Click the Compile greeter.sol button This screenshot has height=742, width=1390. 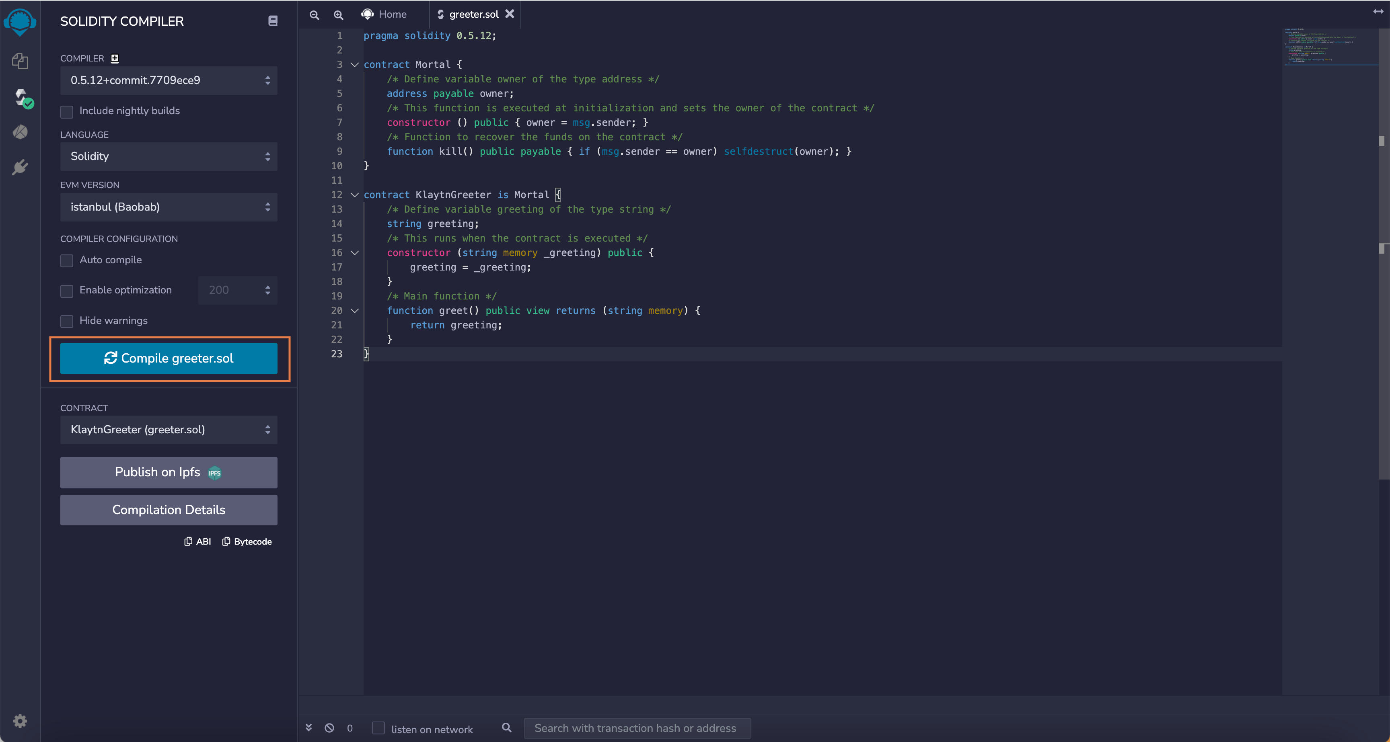pos(169,359)
